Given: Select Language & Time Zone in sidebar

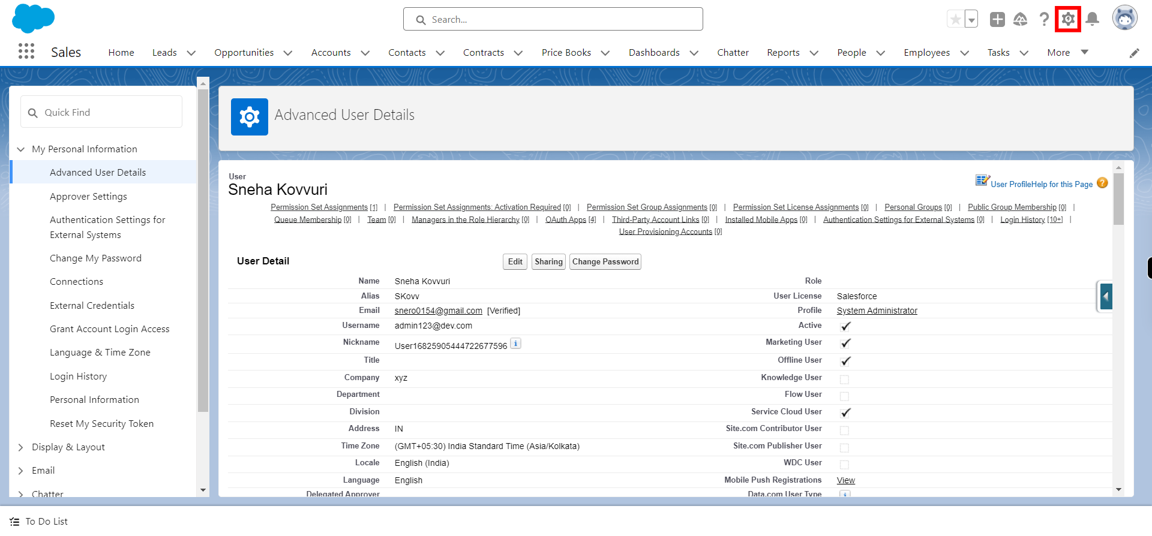Looking at the screenshot, I should point(100,353).
